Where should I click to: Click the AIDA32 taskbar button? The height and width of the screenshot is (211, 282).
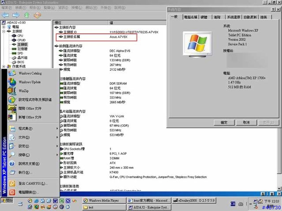click(x=149, y=207)
